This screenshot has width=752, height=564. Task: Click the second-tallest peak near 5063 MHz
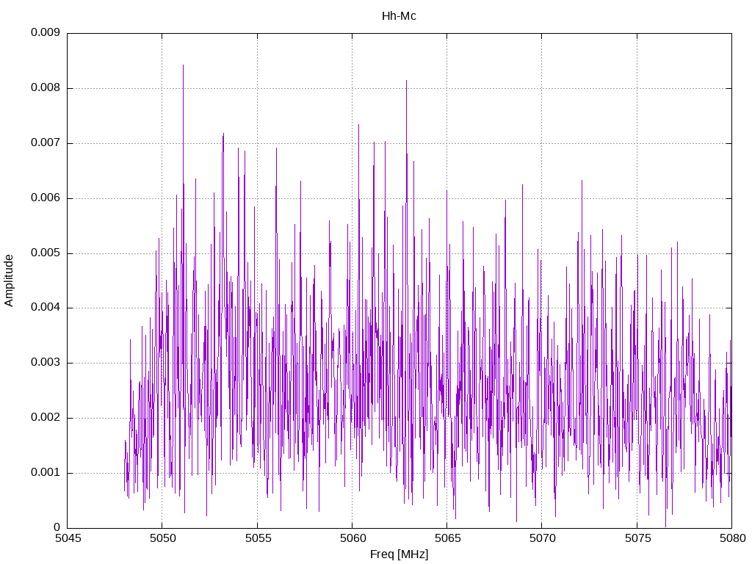click(406, 81)
